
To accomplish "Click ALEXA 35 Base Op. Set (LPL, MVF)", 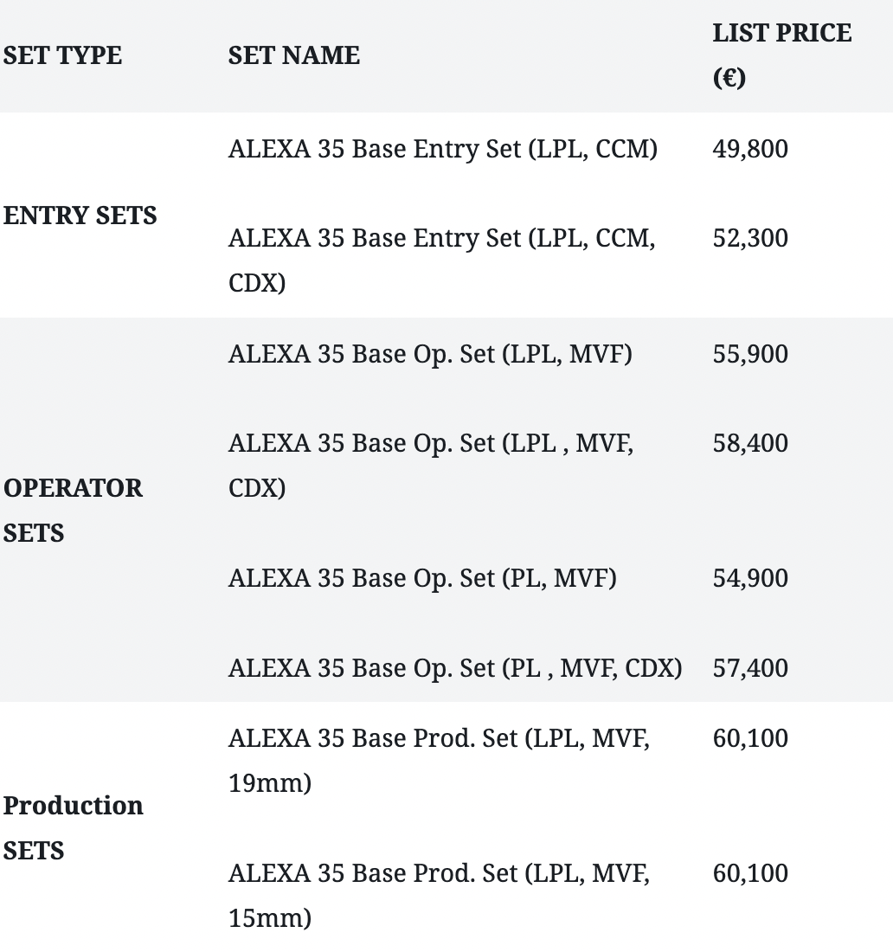I will click(430, 354).
